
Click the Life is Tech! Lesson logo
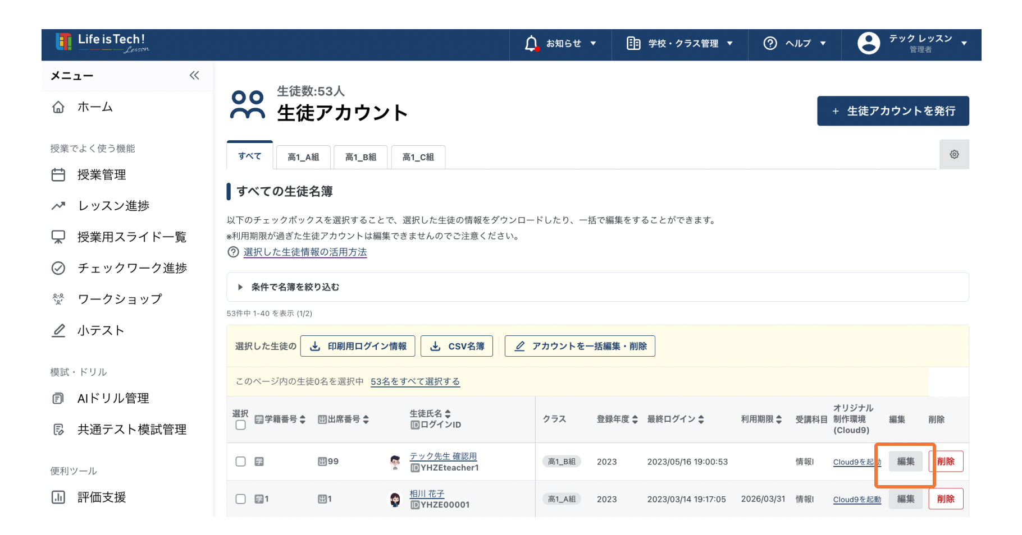(x=102, y=43)
